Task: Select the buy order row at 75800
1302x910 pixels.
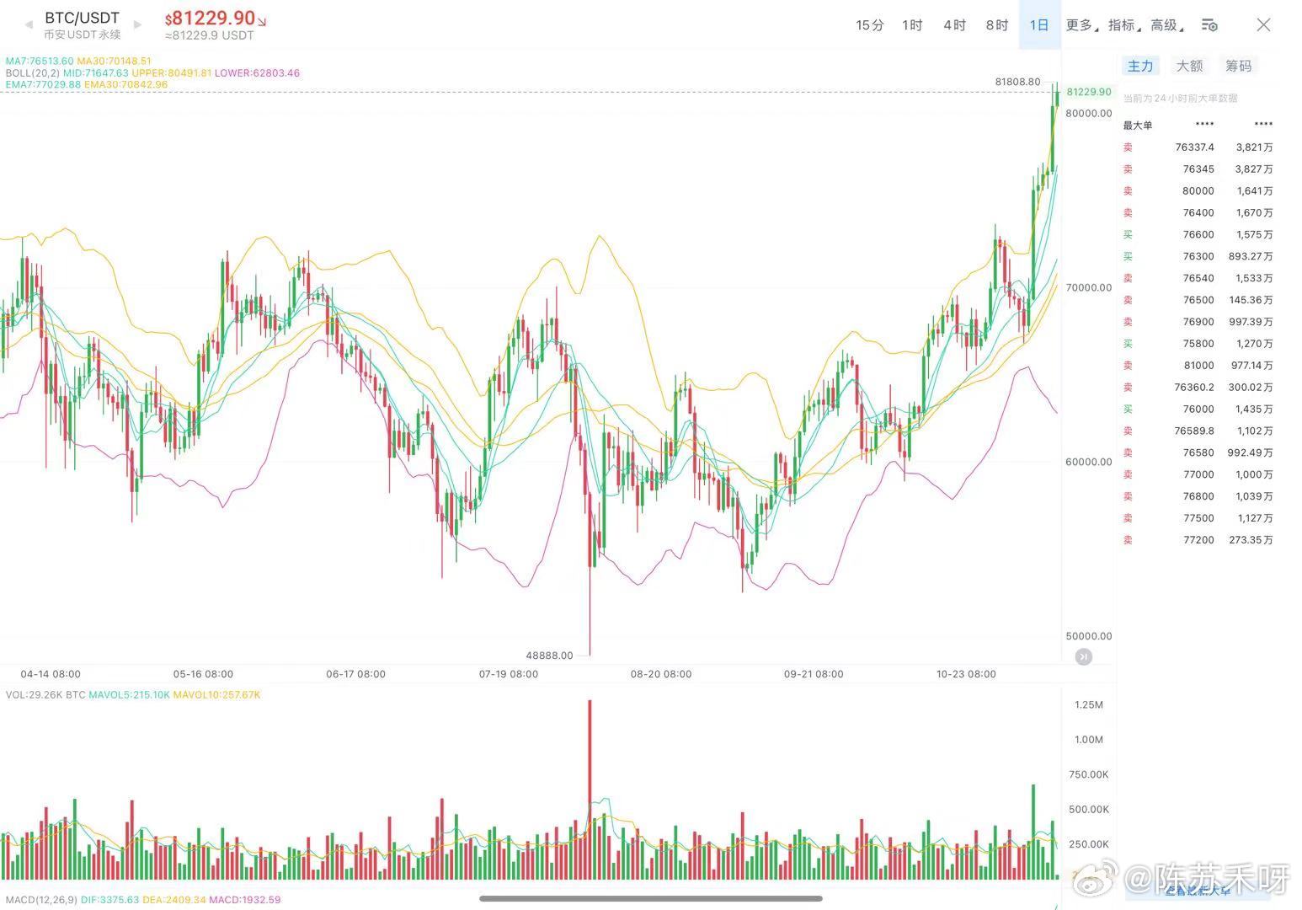Action: click(1198, 344)
